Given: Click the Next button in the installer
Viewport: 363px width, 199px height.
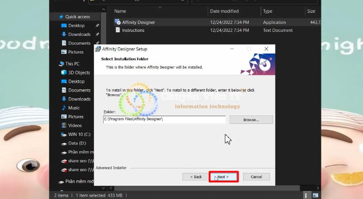Looking at the screenshot, I should coord(223,177).
